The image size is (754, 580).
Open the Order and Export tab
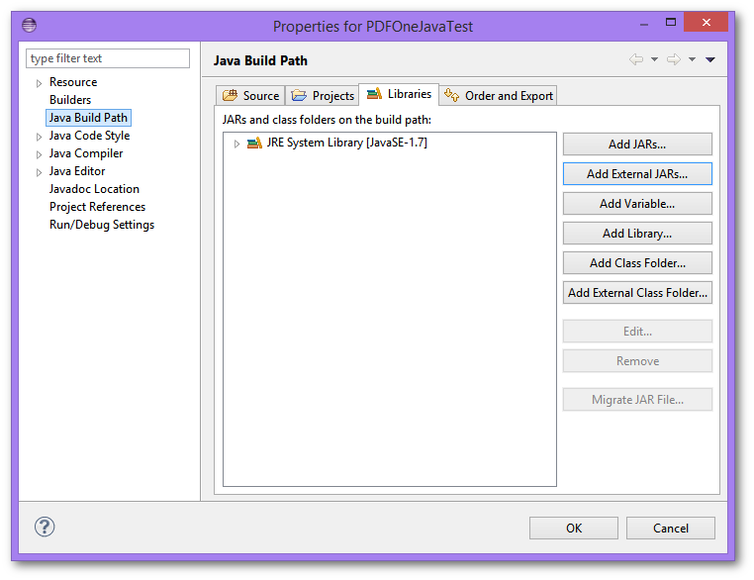point(498,95)
